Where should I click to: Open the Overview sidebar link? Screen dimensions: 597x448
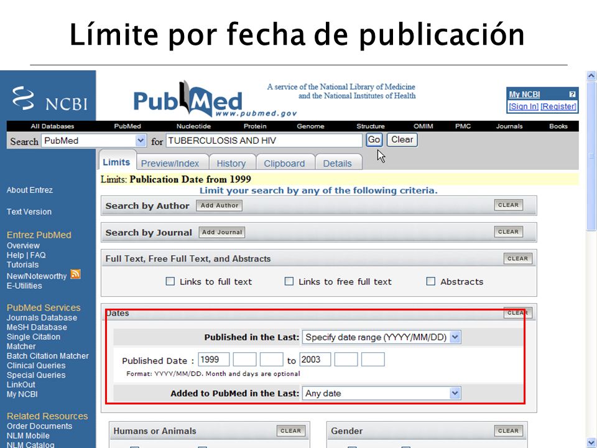coord(23,246)
